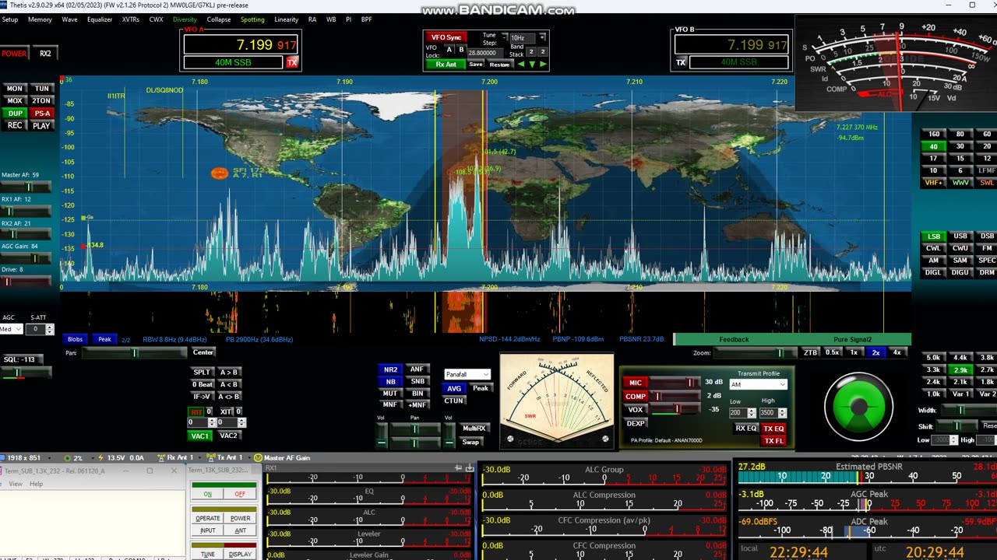Increase tune step with plus button

[542, 37]
